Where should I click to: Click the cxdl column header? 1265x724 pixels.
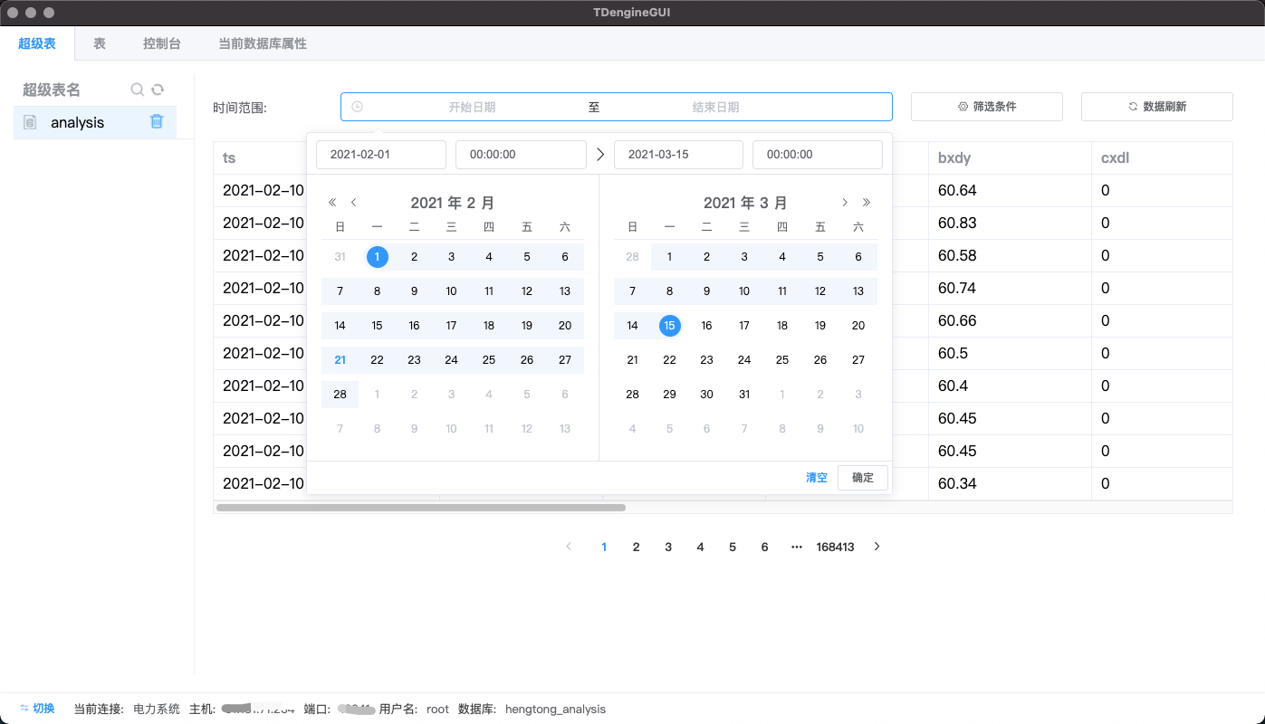pyautogui.click(x=1115, y=157)
